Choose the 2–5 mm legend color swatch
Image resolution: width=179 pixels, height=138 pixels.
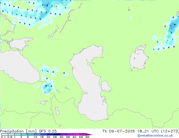click(x=24, y=134)
